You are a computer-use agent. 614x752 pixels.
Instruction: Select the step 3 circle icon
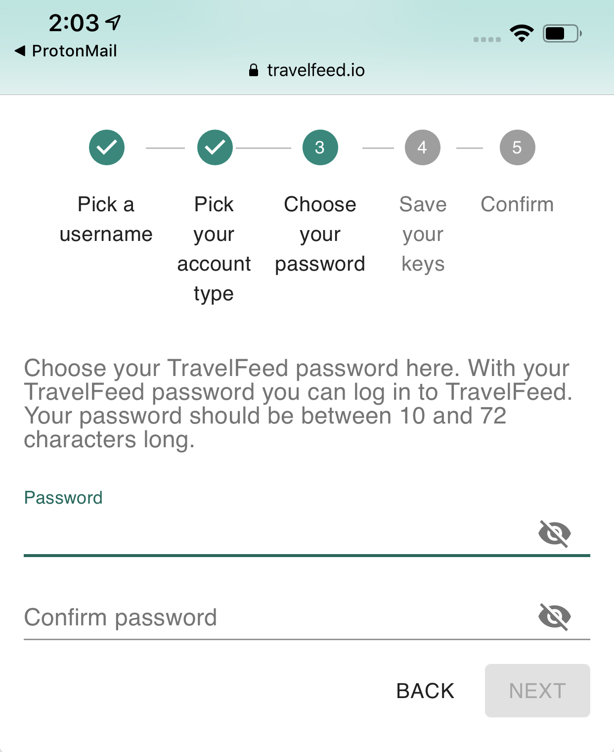coord(320,147)
